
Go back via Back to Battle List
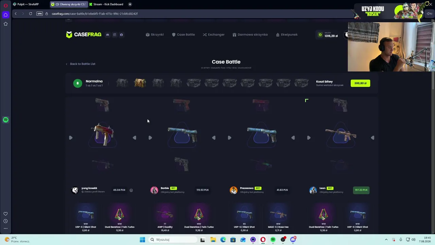point(81,64)
